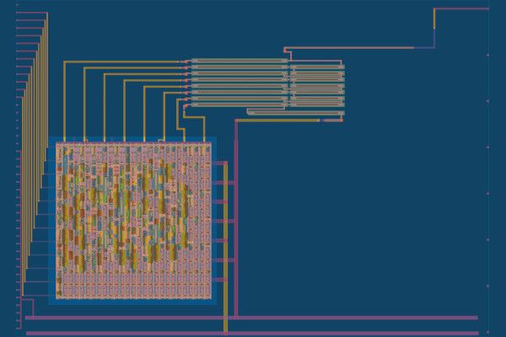
Task: Click the tall vertical magenta wire right of block
Action: pyautogui.click(x=236, y=219)
